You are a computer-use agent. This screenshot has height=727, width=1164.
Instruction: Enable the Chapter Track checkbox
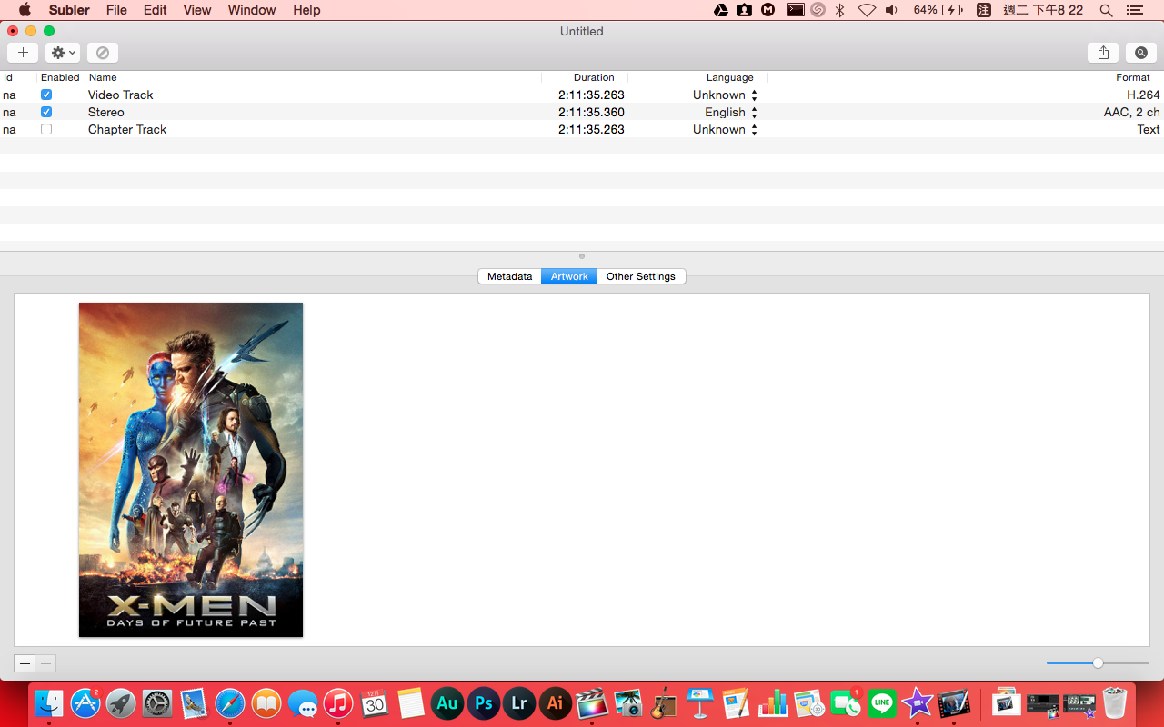(46, 129)
